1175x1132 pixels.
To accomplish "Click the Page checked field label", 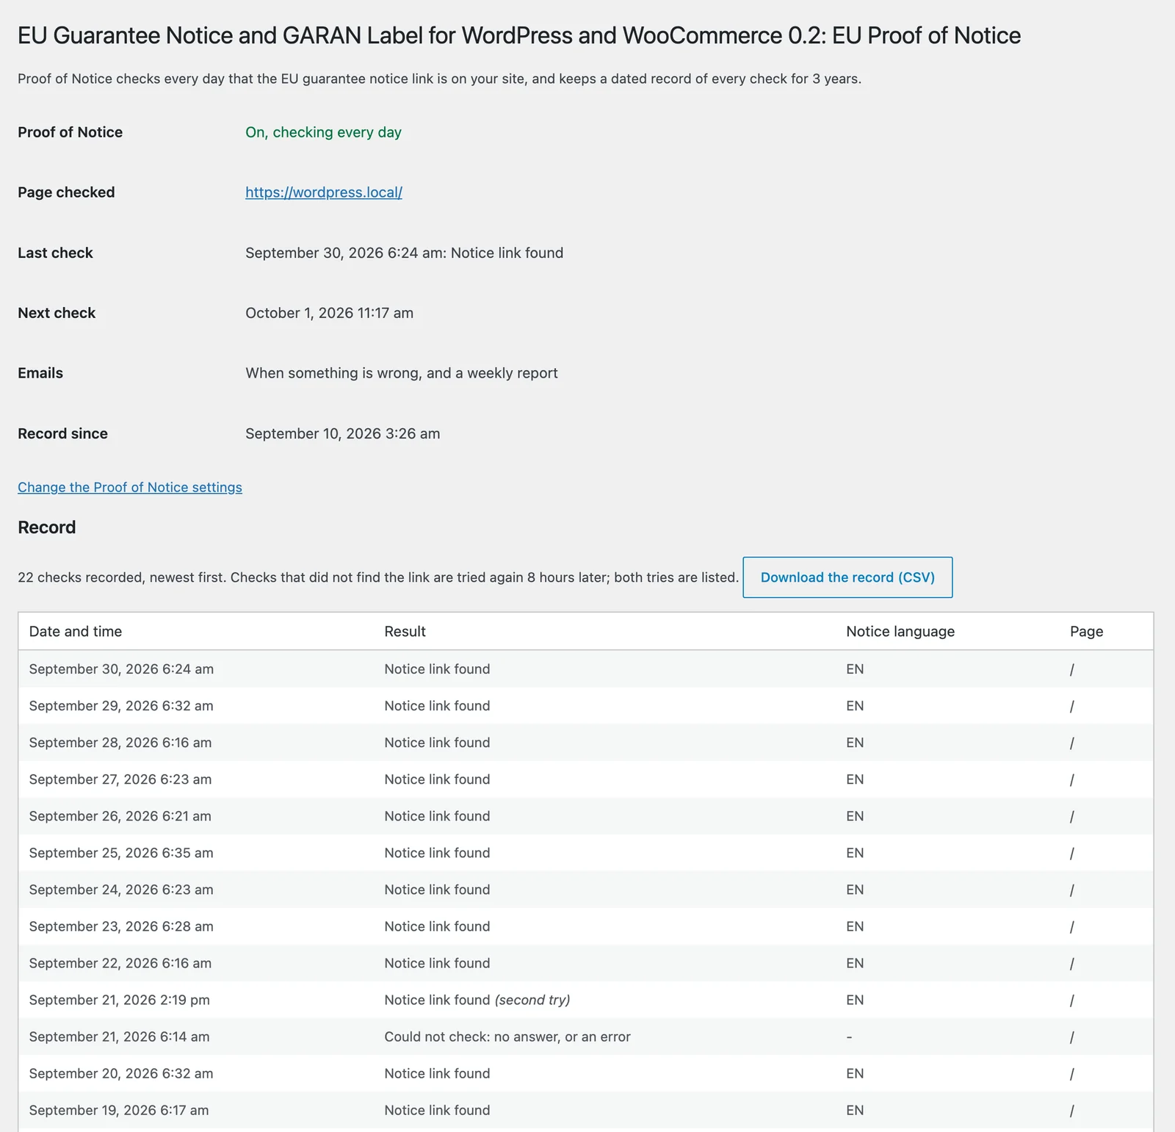I will click(x=66, y=192).
